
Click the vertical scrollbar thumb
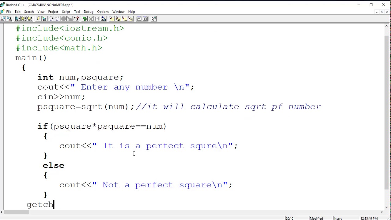(x=387, y=113)
